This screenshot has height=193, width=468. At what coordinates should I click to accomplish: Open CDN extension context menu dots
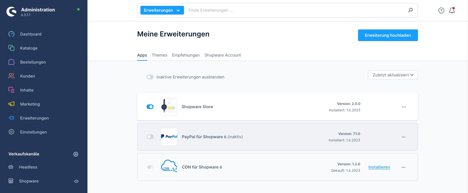pos(403,167)
